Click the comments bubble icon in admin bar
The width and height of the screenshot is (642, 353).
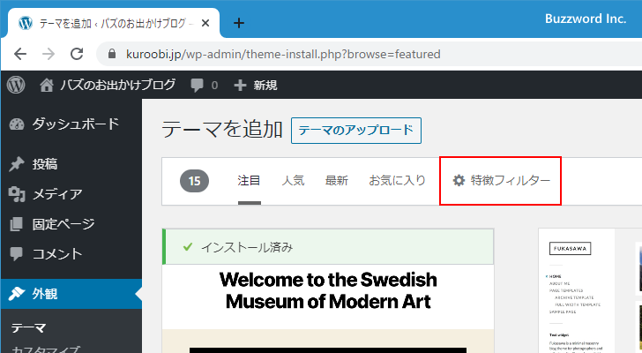pyautogui.click(x=197, y=86)
